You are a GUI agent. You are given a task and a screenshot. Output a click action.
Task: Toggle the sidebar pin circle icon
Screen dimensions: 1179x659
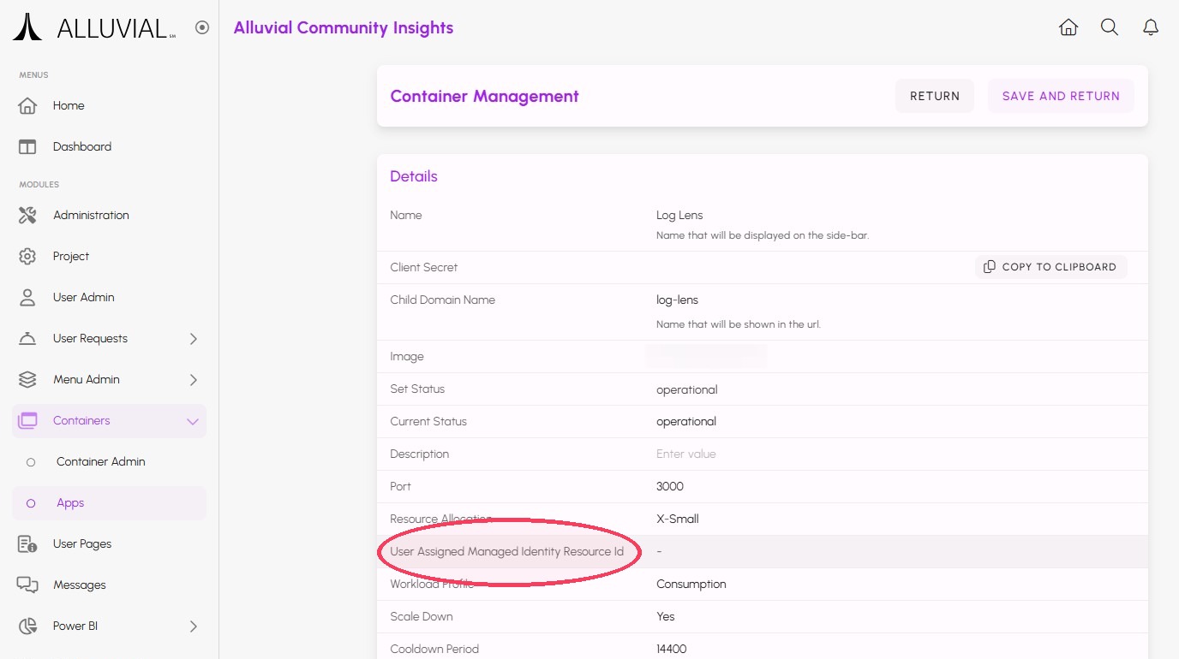202,27
